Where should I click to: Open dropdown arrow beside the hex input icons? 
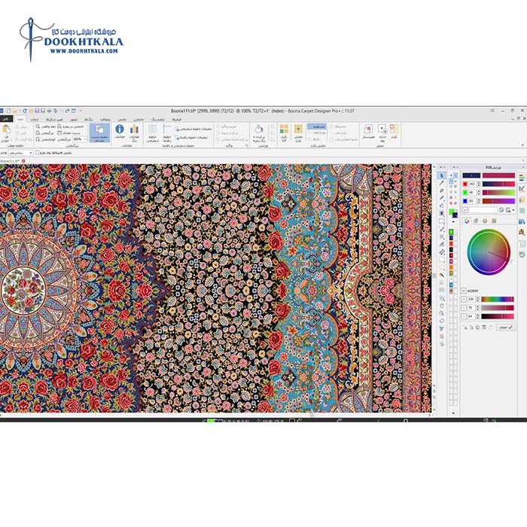[x=513, y=210]
